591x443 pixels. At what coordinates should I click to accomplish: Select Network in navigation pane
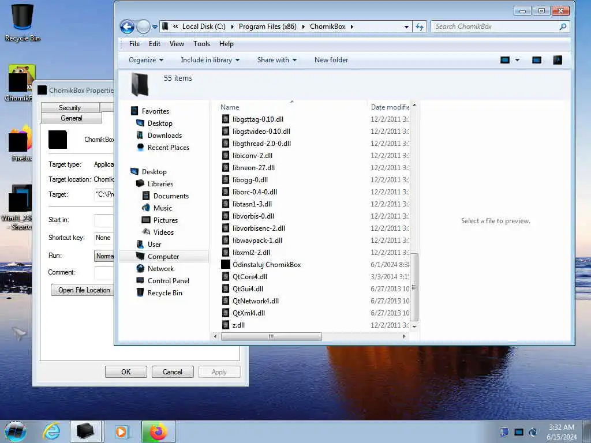(x=160, y=269)
